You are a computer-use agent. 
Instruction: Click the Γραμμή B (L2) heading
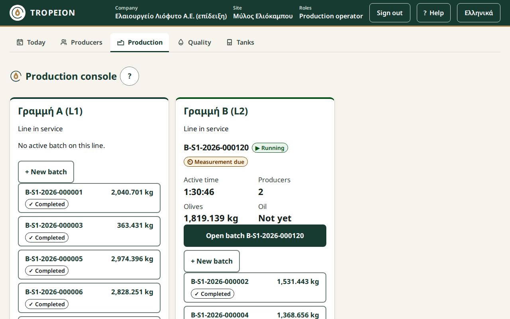(x=216, y=111)
